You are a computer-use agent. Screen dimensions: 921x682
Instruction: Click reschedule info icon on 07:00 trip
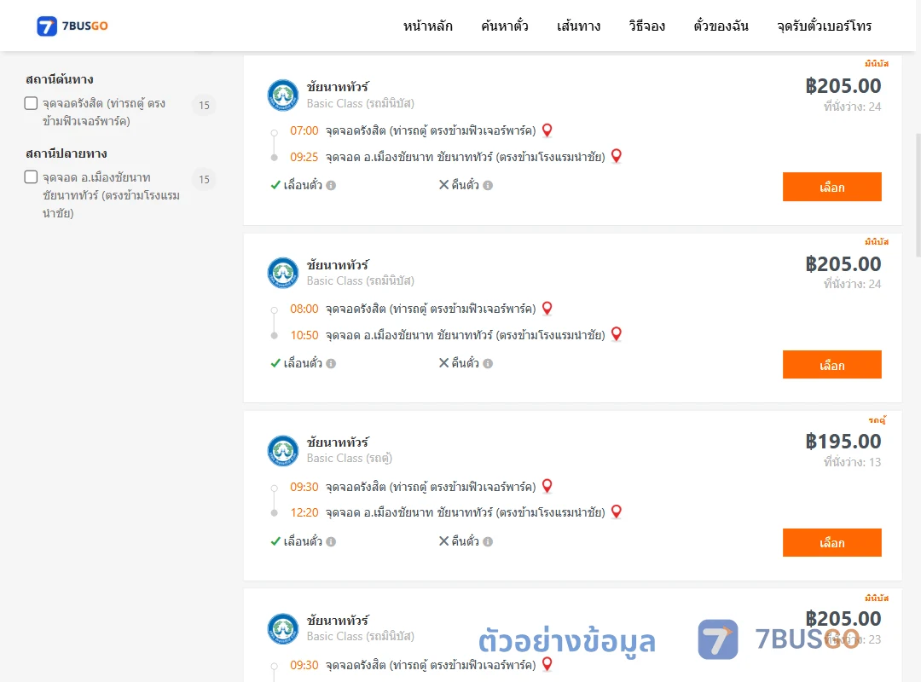pos(331,186)
